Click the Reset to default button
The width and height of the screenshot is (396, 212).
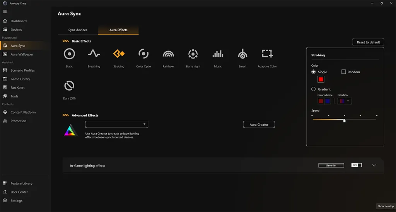click(x=368, y=42)
